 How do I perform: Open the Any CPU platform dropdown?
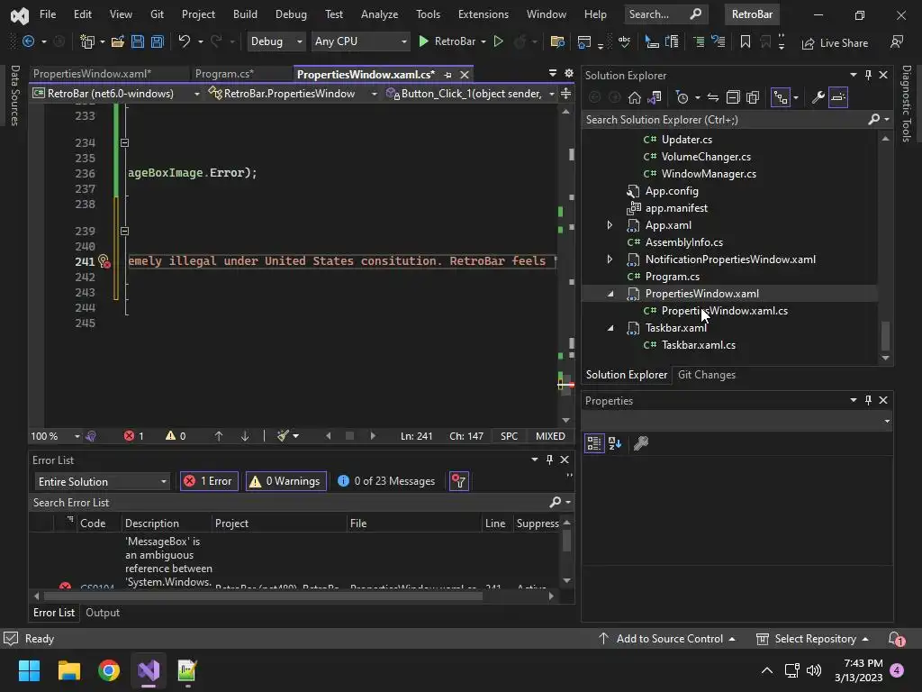pyautogui.click(x=360, y=41)
